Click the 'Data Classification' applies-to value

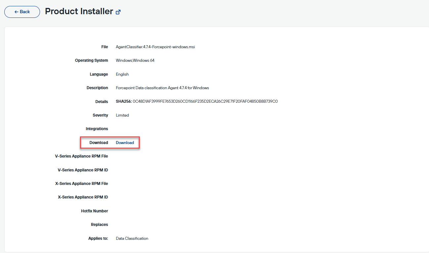point(132,238)
